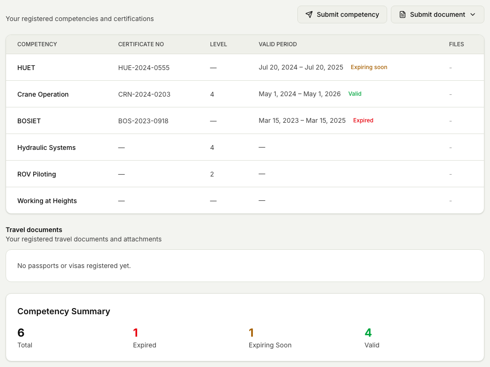
Task: Click the Total count of 6
Action: point(21,332)
